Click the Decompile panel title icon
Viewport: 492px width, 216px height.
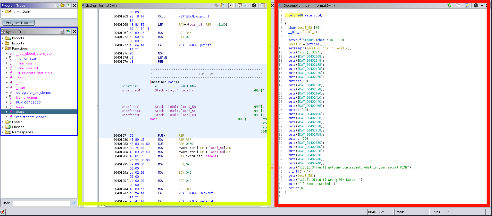[281, 5]
